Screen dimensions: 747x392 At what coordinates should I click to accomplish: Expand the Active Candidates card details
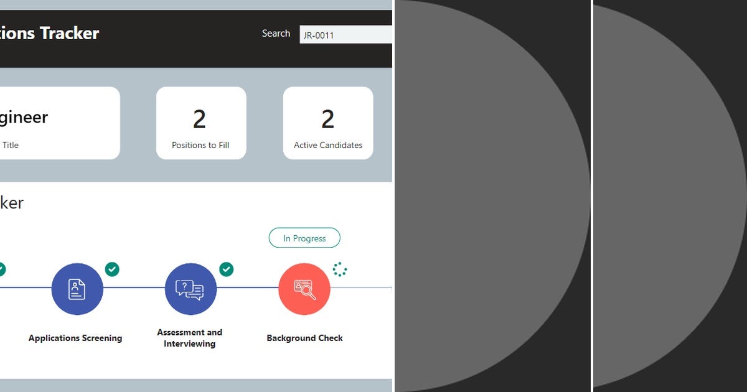(328, 123)
